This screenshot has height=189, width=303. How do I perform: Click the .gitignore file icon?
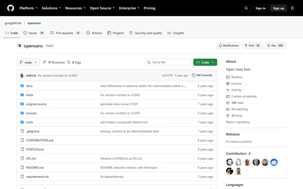(22, 131)
